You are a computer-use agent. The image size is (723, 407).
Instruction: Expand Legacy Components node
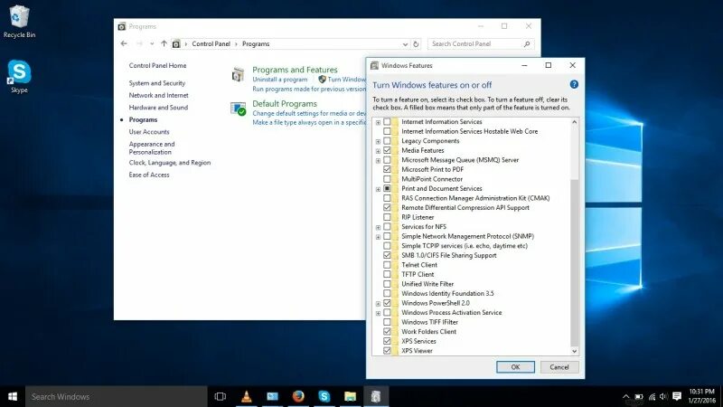378,141
